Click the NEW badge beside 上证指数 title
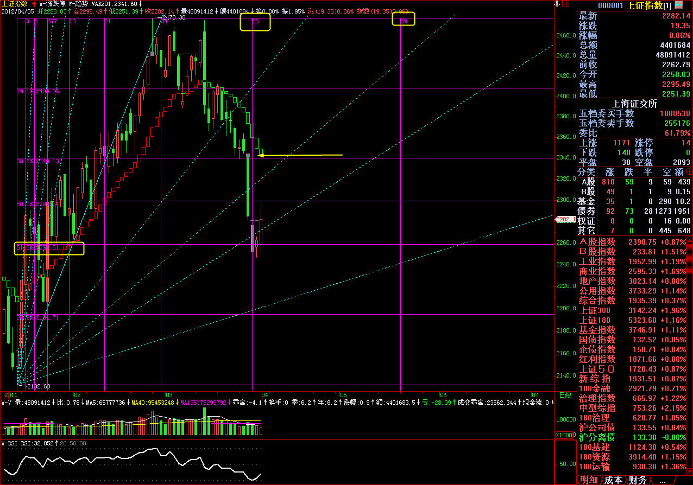The height and width of the screenshot is (485, 693). (685, 5)
